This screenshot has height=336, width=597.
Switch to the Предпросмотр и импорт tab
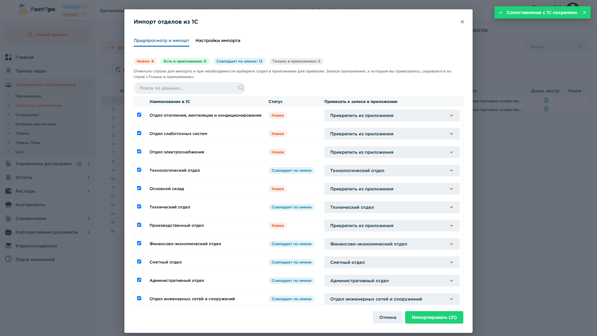coord(161,40)
